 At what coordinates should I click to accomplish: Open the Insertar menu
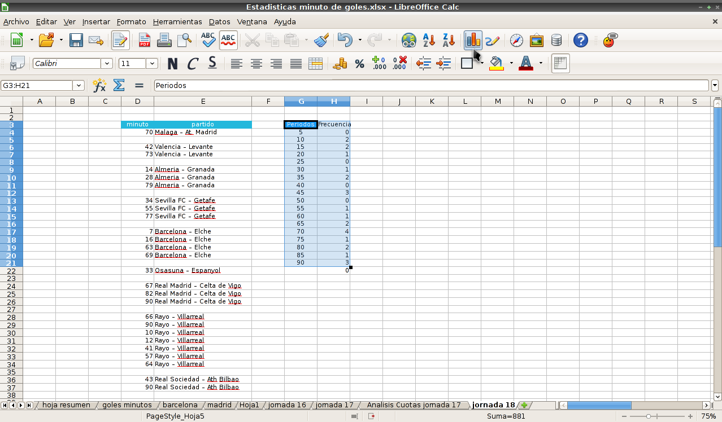pyautogui.click(x=96, y=21)
